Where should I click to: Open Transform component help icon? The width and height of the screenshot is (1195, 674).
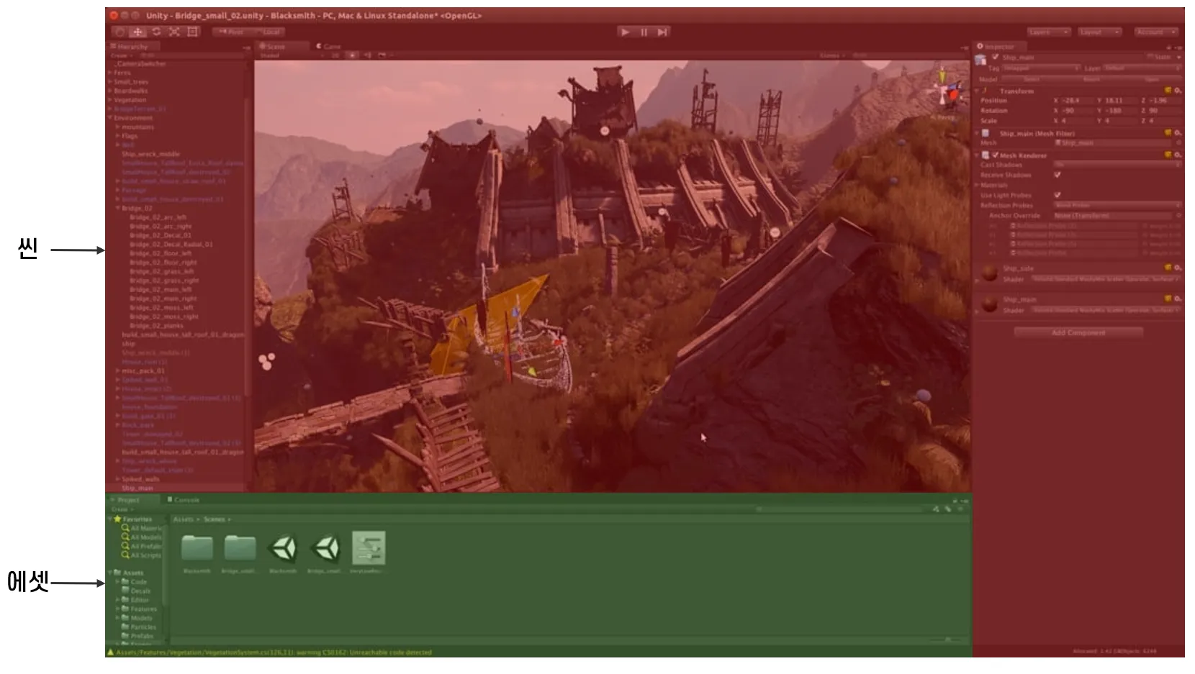tap(1168, 91)
